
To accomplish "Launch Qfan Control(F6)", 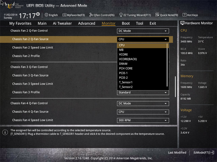I will tap(102, 15).
